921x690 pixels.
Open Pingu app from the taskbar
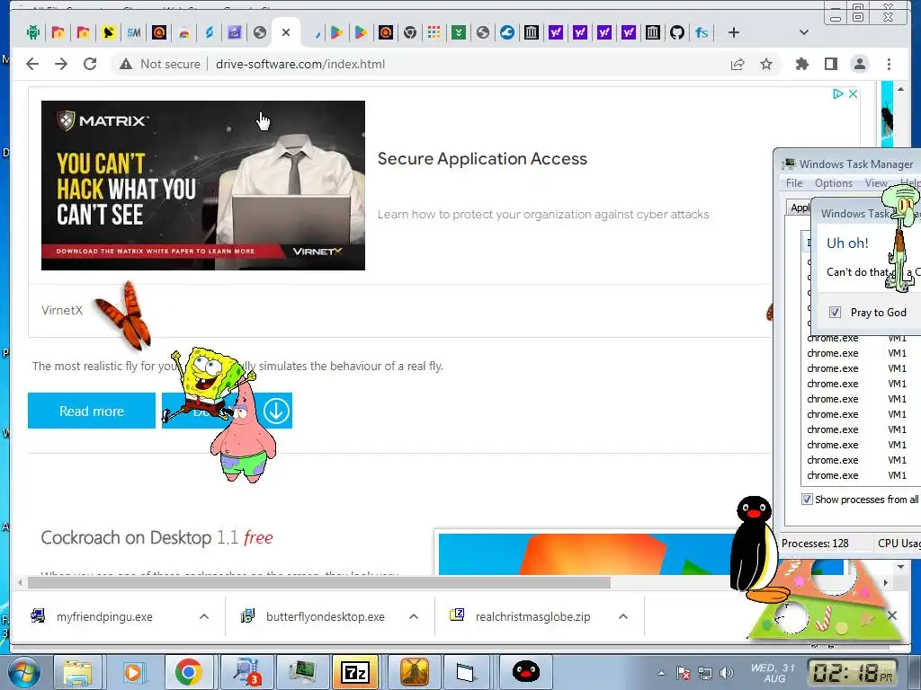point(525,672)
